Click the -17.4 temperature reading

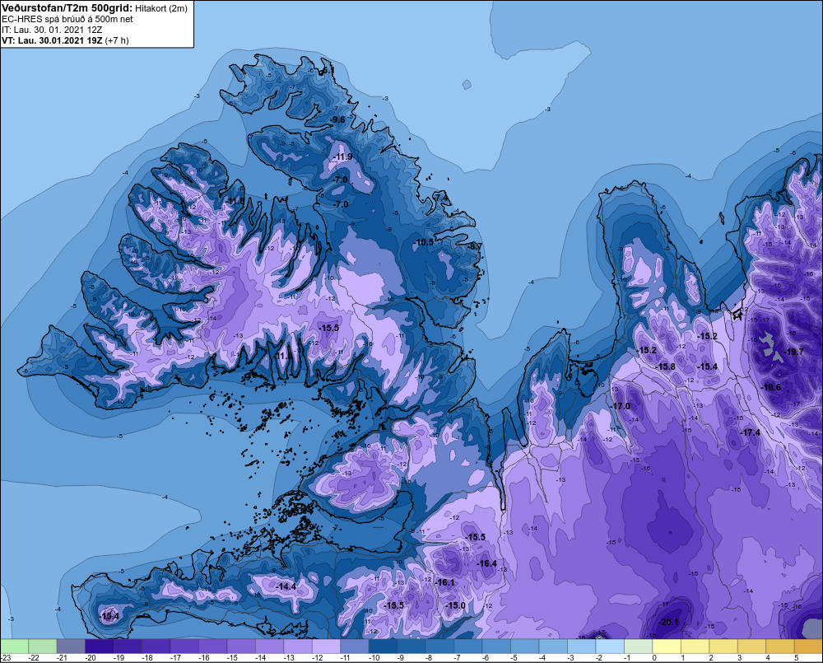coord(750,432)
